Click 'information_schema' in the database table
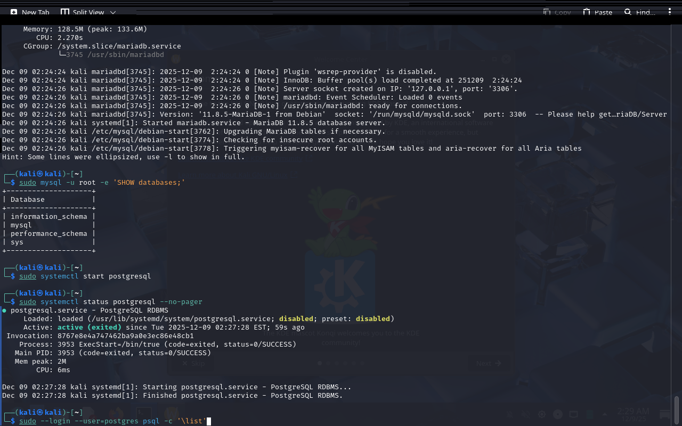The height and width of the screenshot is (426, 682). [x=48, y=216]
